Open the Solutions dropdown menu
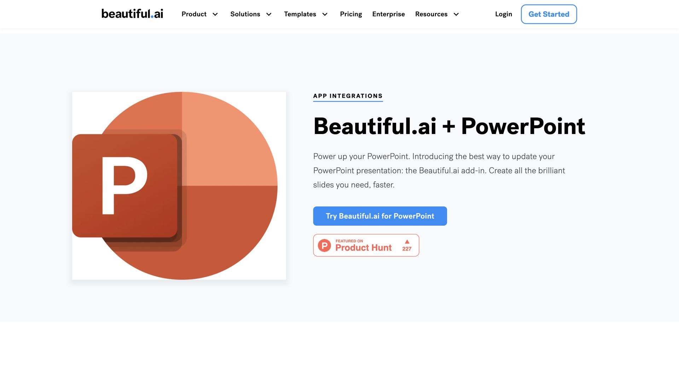The image size is (679, 382). pos(245,14)
